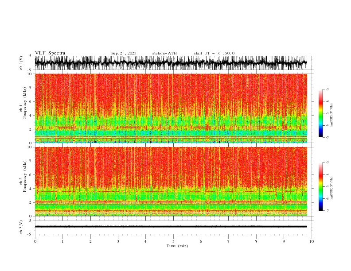This screenshot has width=351, height=271.
Task: Click the time axis tick label '7'
Action: click(229, 241)
